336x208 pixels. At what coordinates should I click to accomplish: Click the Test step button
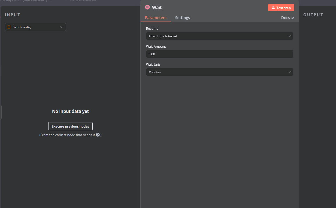281,8
